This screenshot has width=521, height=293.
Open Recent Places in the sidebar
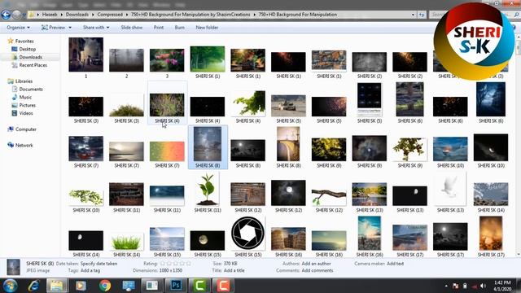[x=33, y=65]
